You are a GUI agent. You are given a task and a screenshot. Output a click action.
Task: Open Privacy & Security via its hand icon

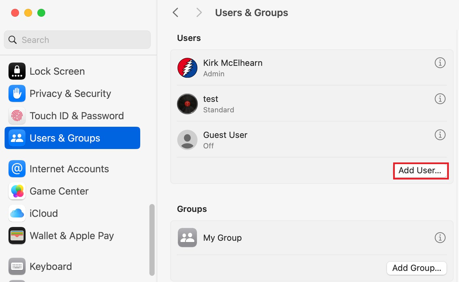tap(17, 93)
